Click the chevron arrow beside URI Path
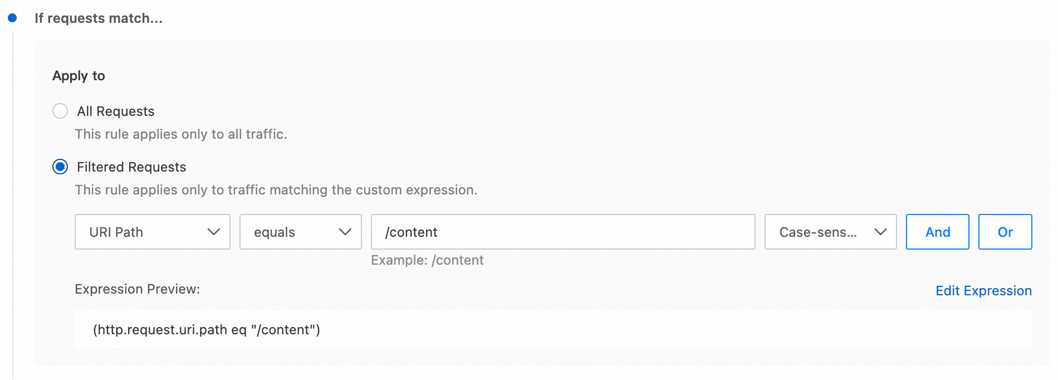1058x380 pixels. click(x=214, y=232)
